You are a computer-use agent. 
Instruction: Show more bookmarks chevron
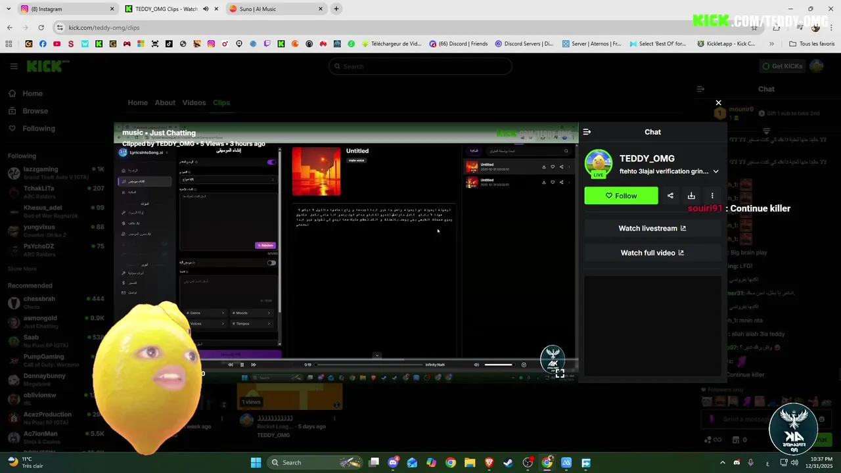tap(771, 44)
